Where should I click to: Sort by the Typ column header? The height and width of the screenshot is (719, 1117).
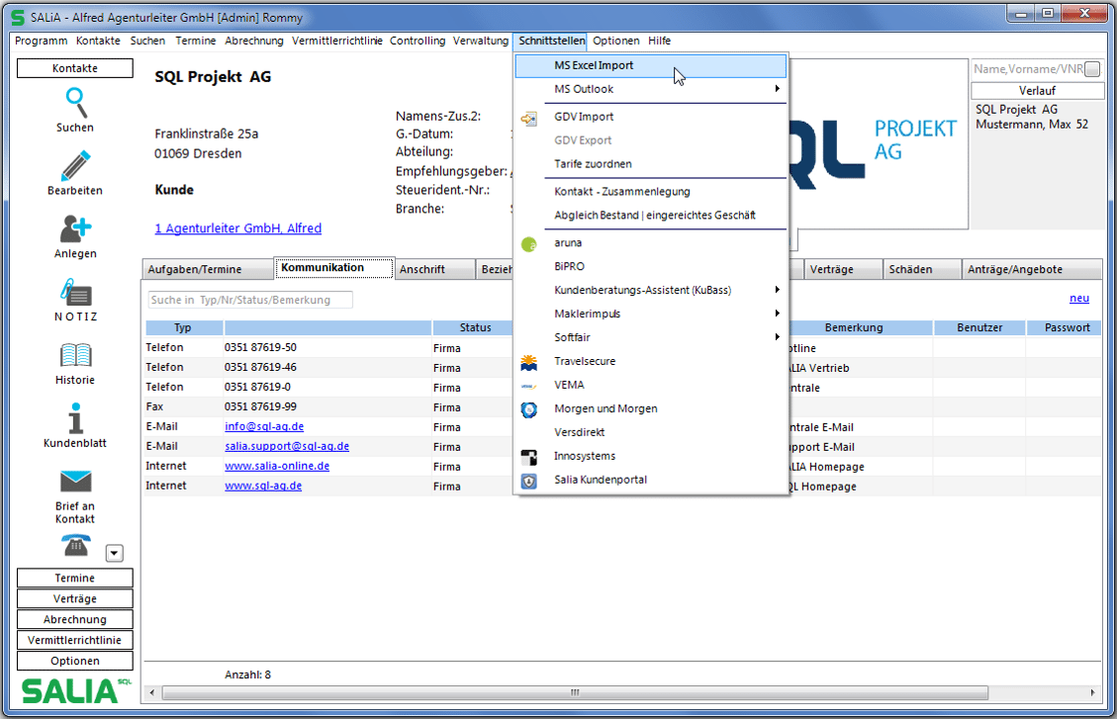point(183,327)
